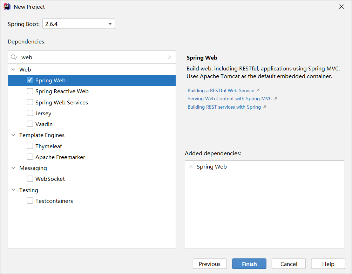Close the New Project dialog
This screenshot has width=352, height=274.
click(x=341, y=7)
